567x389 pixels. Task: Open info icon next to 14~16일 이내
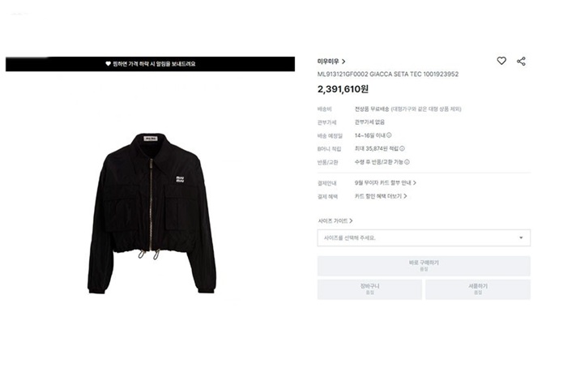coord(389,135)
